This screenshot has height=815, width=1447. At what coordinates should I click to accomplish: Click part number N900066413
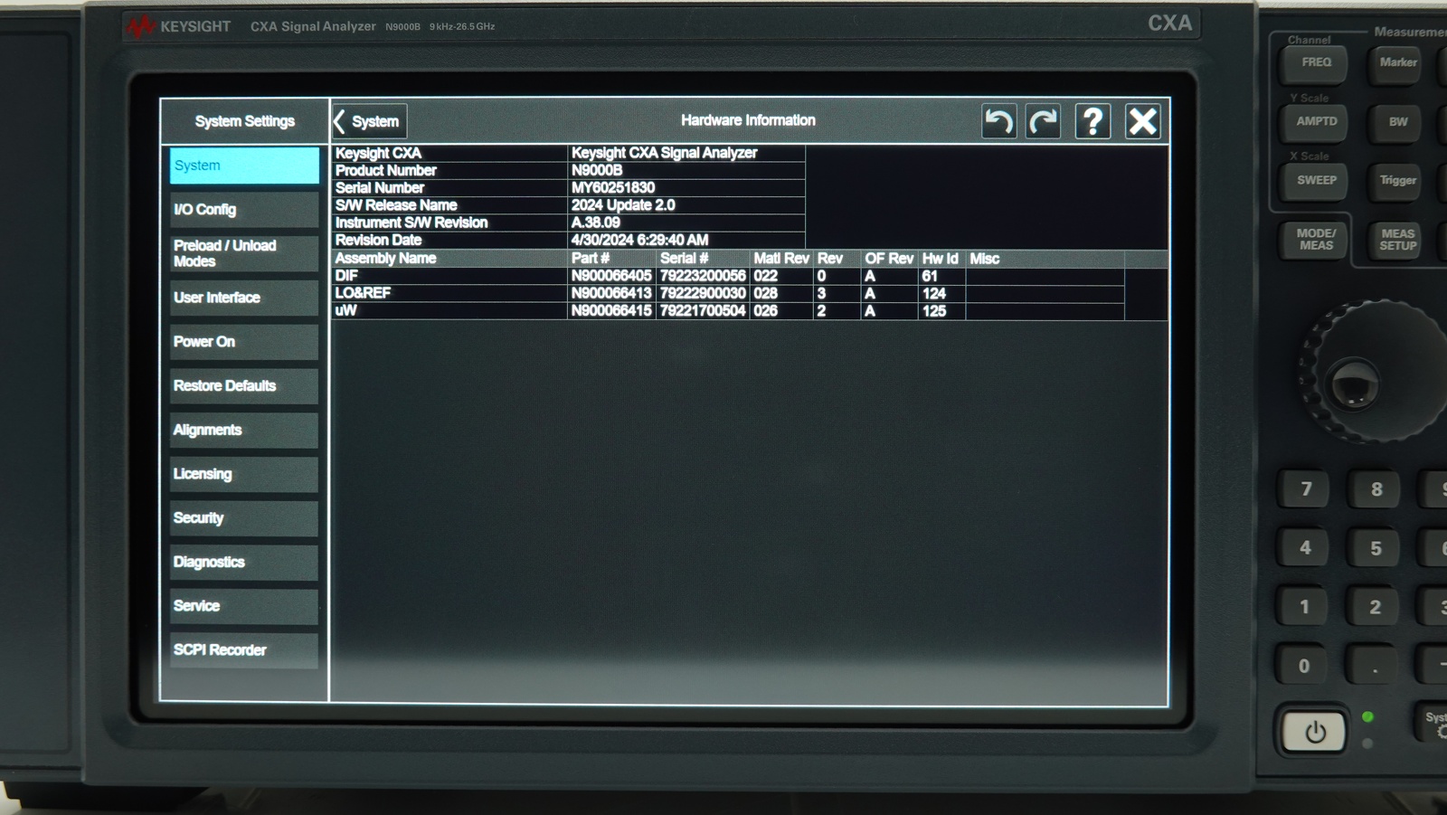pos(611,293)
